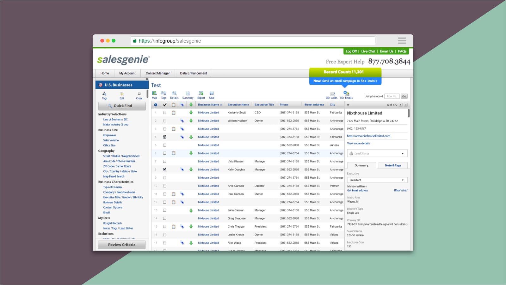Click the browser URL address bar
The image size is (506, 285).
(x=253, y=41)
